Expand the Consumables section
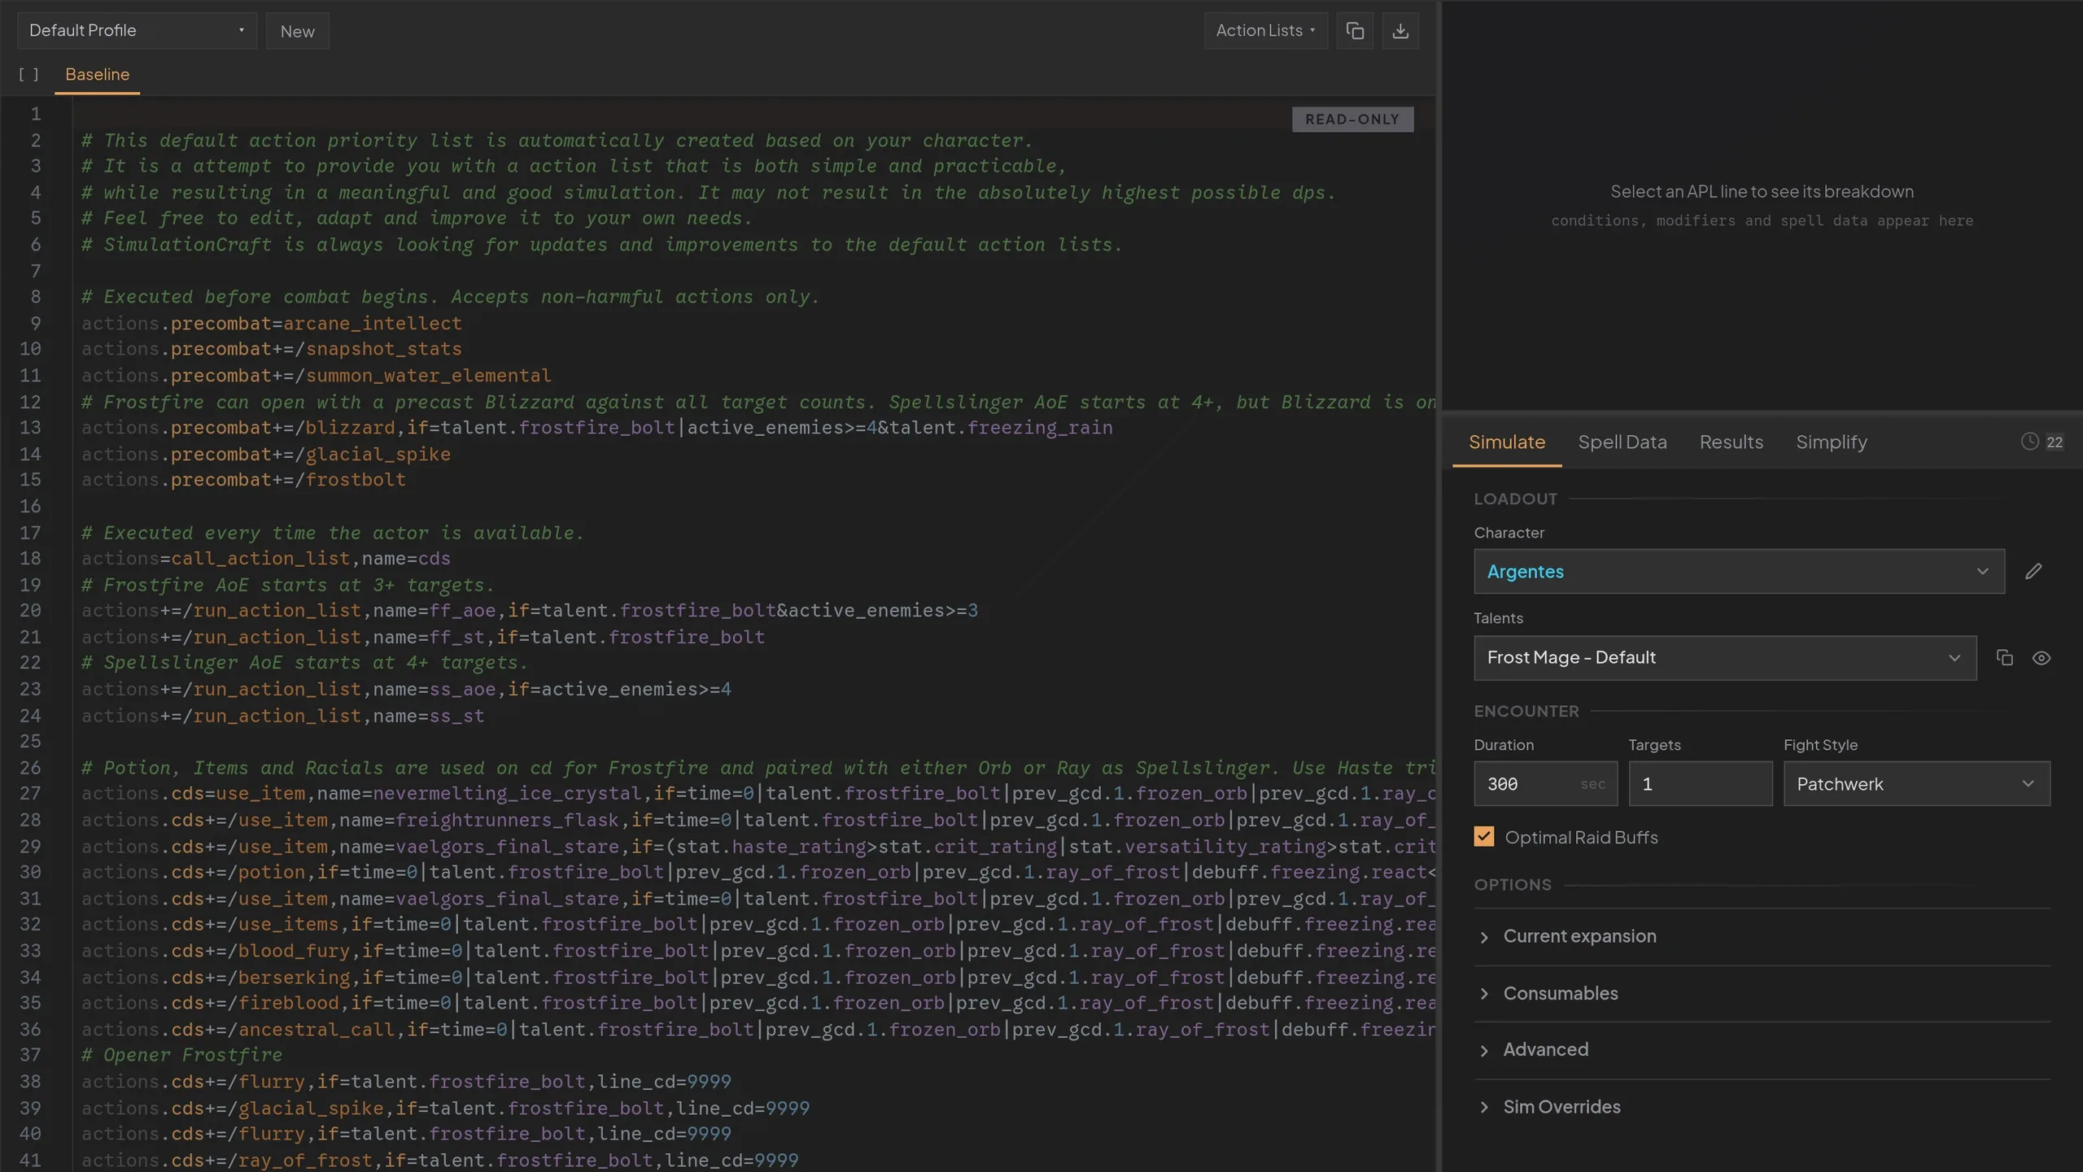This screenshot has width=2083, height=1172. click(x=1762, y=994)
